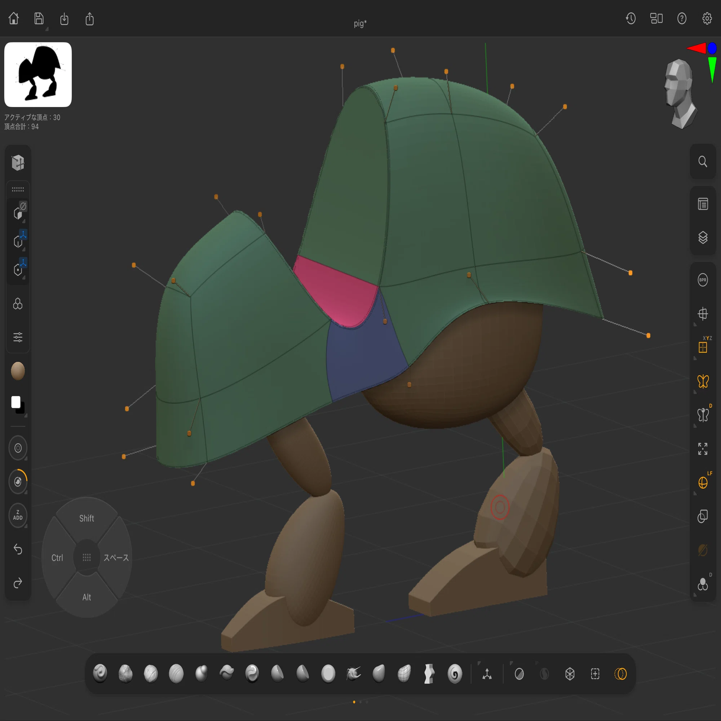Open the brown material sphere picker
Screen dimensions: 721x721
[x=18, y=371]
